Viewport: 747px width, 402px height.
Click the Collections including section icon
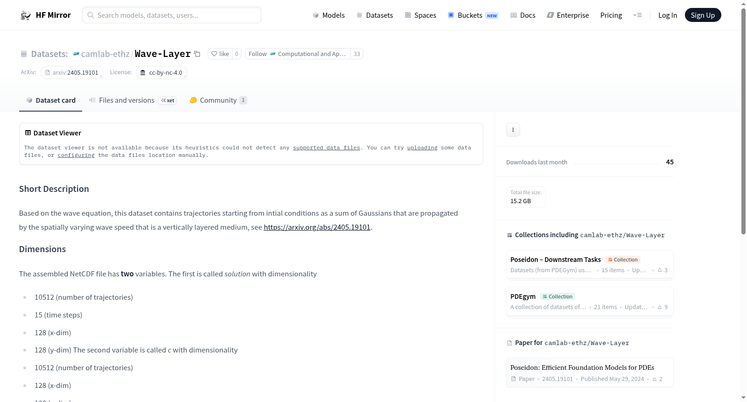coord(509,235)
